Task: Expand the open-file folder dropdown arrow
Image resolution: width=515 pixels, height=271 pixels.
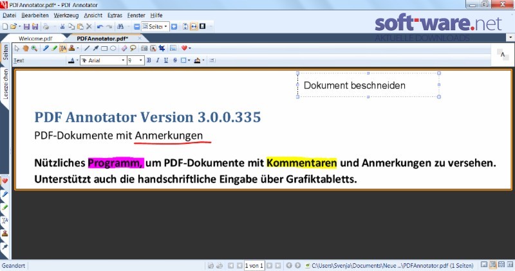Action: (19, 26)
